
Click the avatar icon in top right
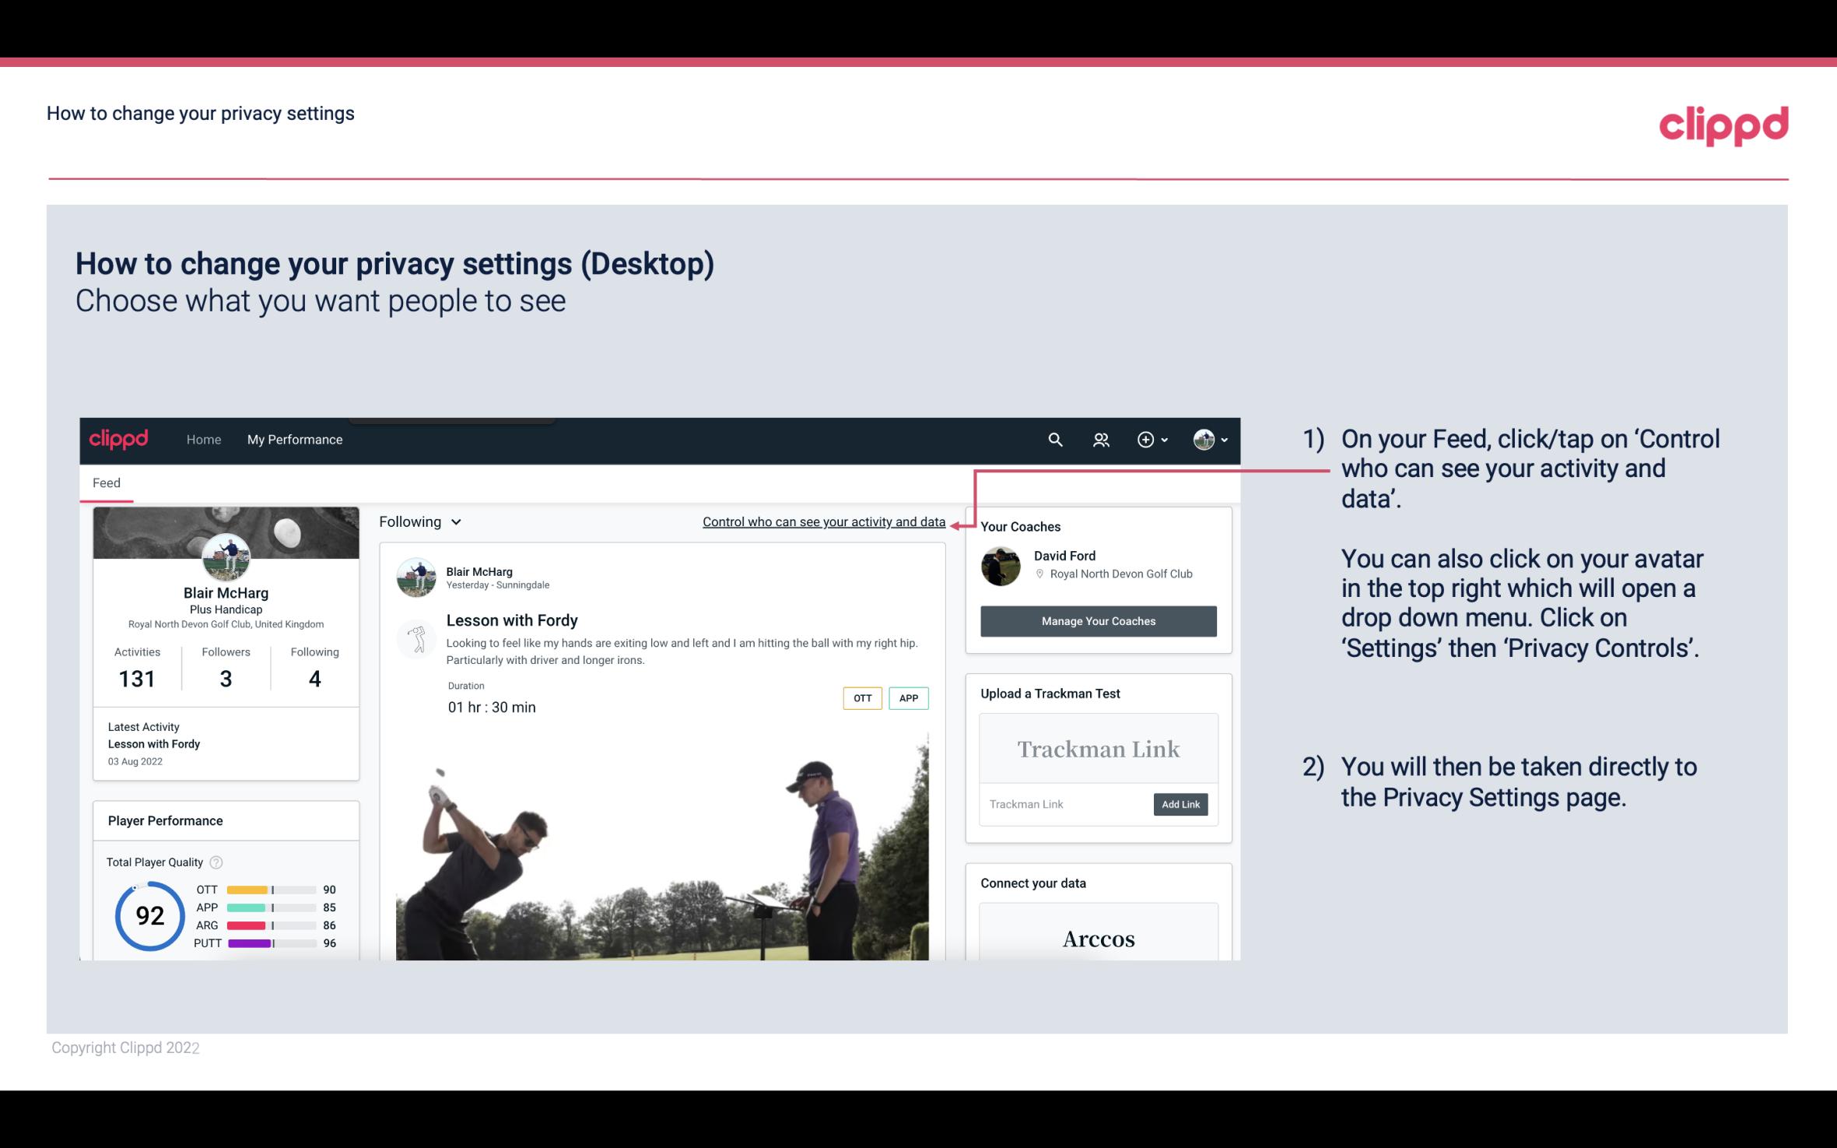click(1204, 439)
